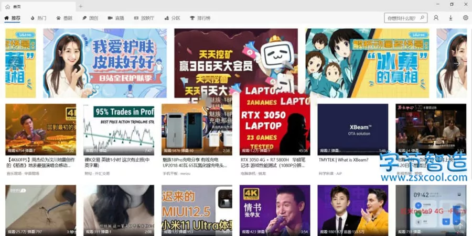Open a new tab with plus button

(80, 6)
